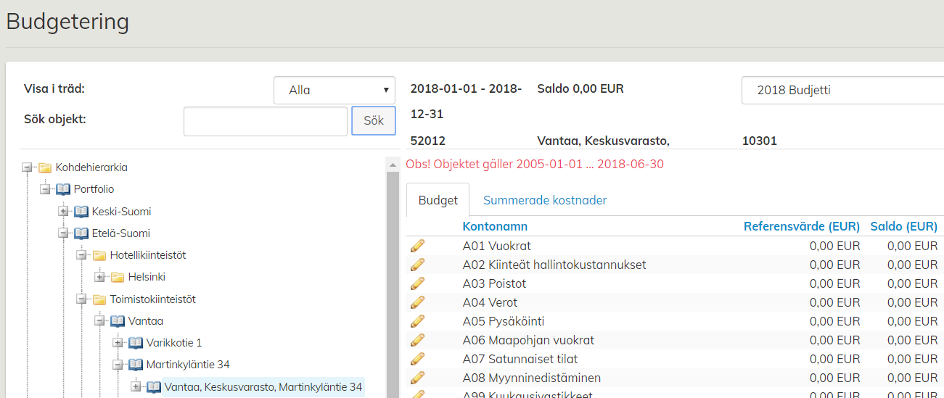
Task: Click the pencil edit icon for A01 Vuokrat
Action: click(x=417, y=246)
